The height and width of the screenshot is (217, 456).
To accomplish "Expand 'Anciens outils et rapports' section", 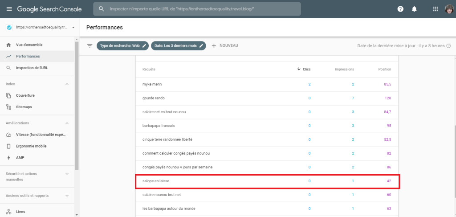I will pos(67,195).
